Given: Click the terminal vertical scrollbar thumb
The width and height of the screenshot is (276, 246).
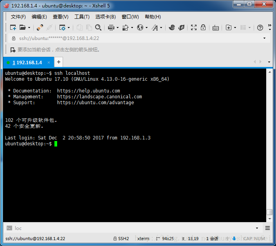Looking at the screenshot, I should coord(269,212).
